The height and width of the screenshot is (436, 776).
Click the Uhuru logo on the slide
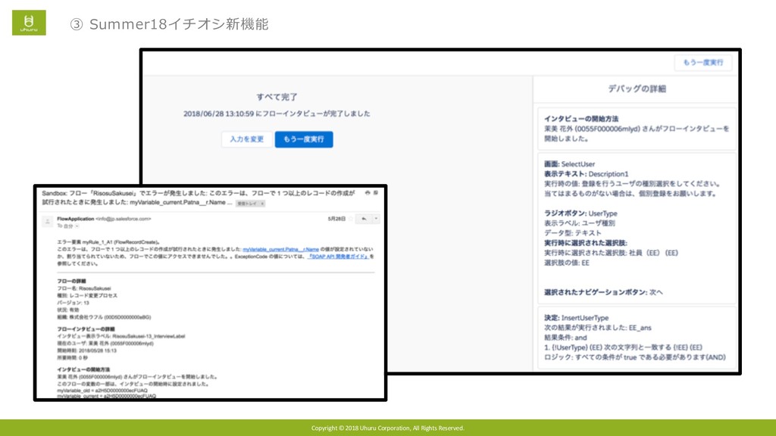coord(29,23)
